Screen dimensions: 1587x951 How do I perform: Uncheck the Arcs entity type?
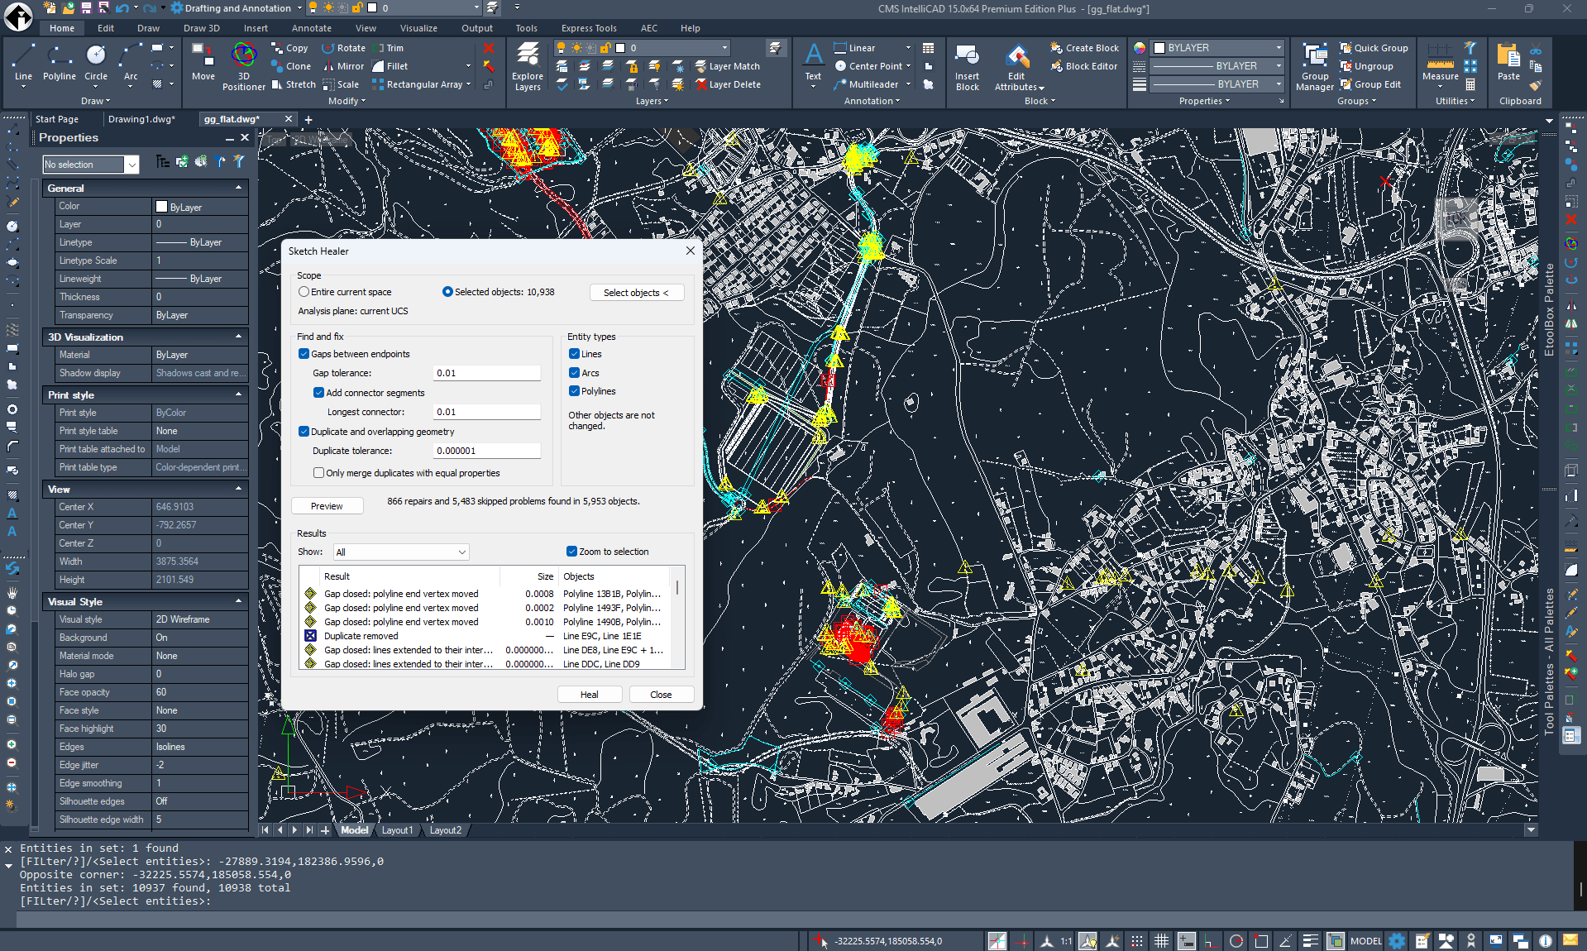click(574, 373)
